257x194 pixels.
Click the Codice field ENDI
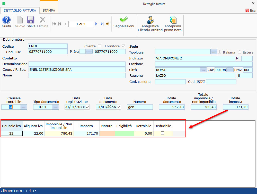48,46
